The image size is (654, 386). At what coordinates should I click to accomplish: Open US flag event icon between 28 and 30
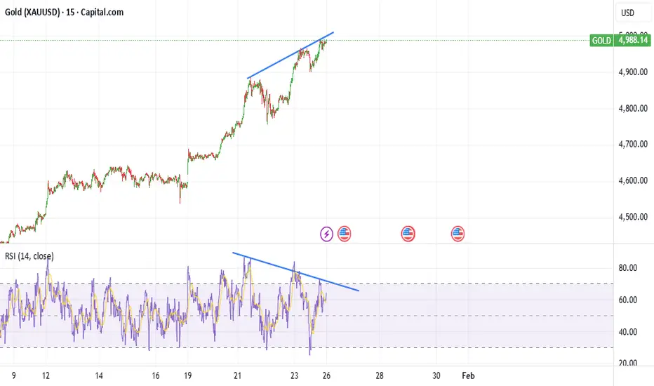[408, 234]
